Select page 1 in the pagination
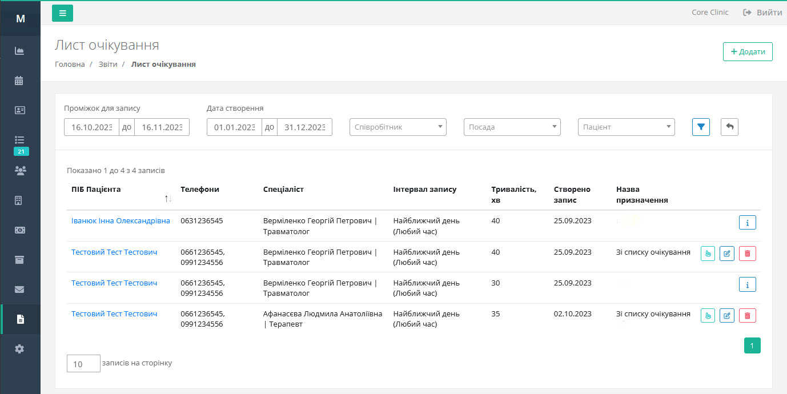Screen dimensions: 787x394 pos(752,345)
